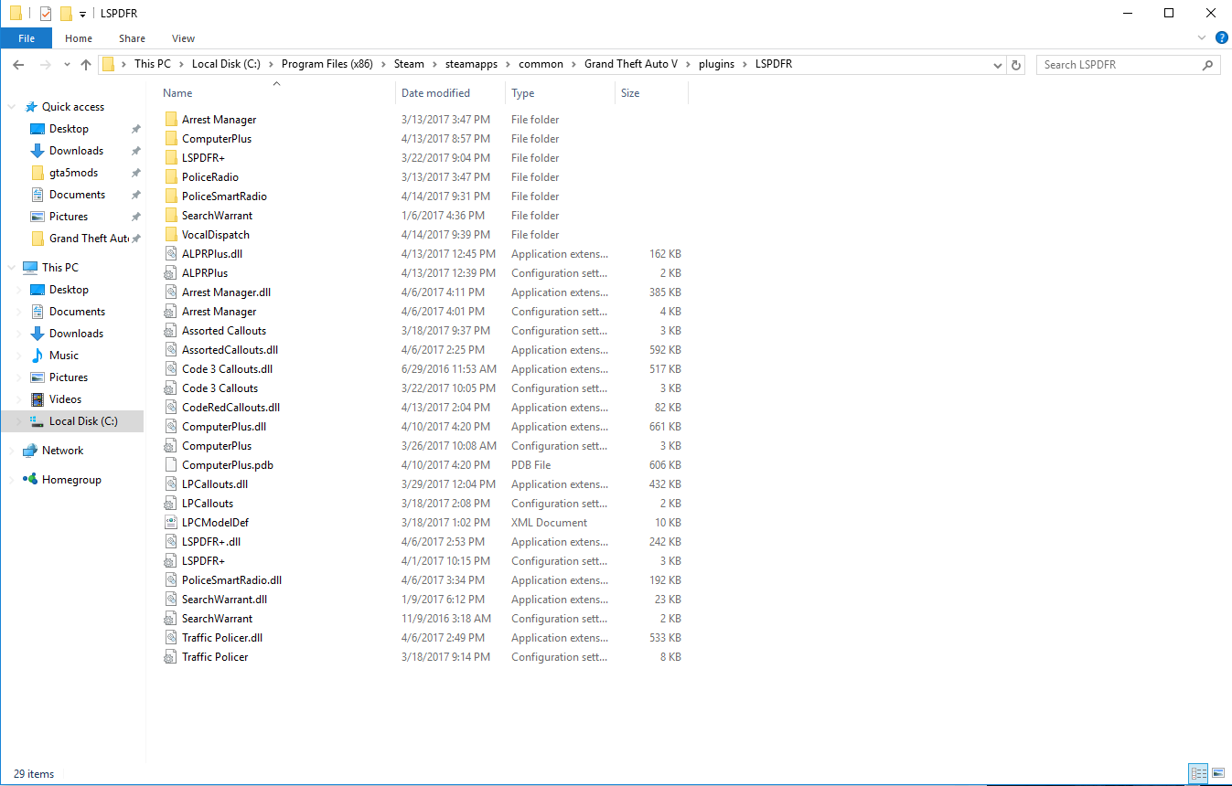Open the File menu tab
The height and width of the screenshot is (786, 1232).
[27, 38]
